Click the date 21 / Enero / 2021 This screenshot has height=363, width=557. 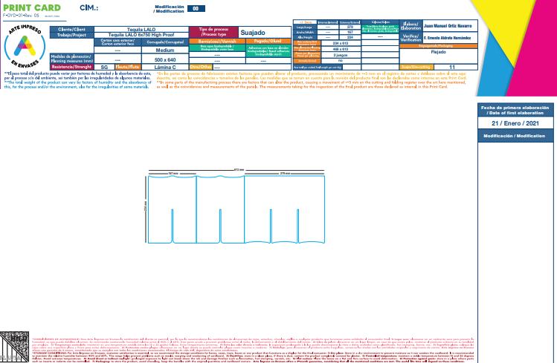(x=515, y=123)
